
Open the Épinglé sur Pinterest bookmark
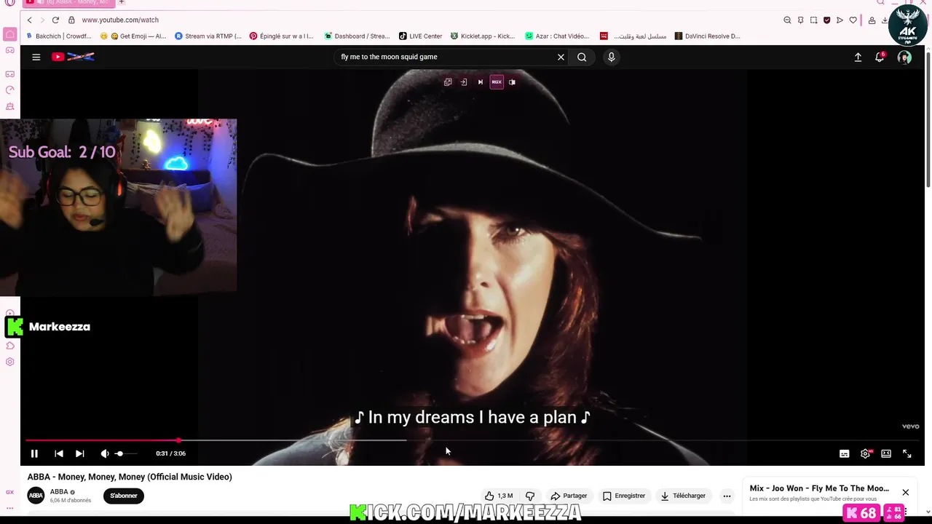[x=282, y=36]
